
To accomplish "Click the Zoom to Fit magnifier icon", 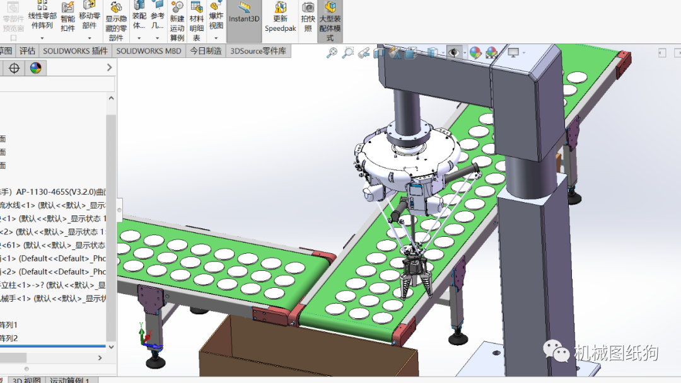I will pos(332,53).
